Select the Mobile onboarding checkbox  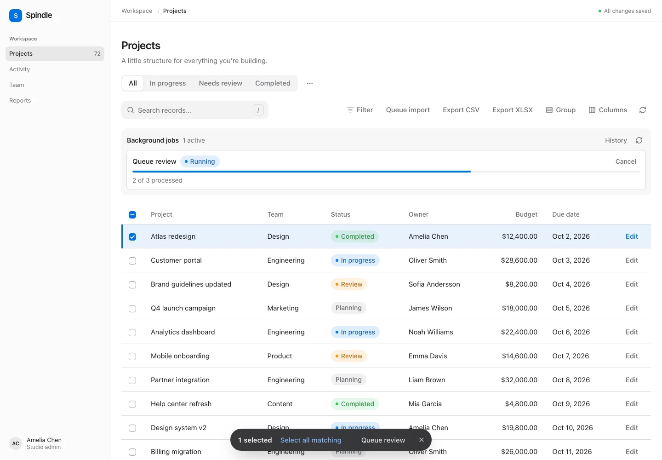[x=132, y=356]
